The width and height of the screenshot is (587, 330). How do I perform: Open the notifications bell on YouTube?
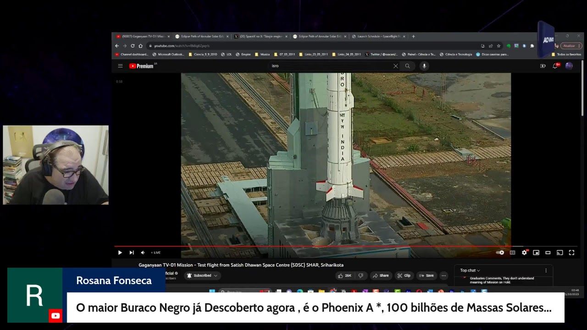[554, 66]
